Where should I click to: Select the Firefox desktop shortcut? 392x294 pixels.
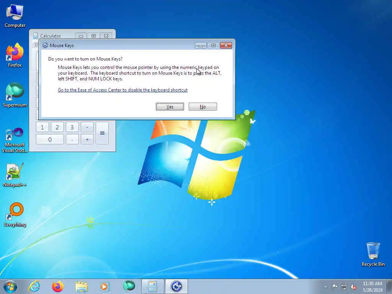(15, 55)
